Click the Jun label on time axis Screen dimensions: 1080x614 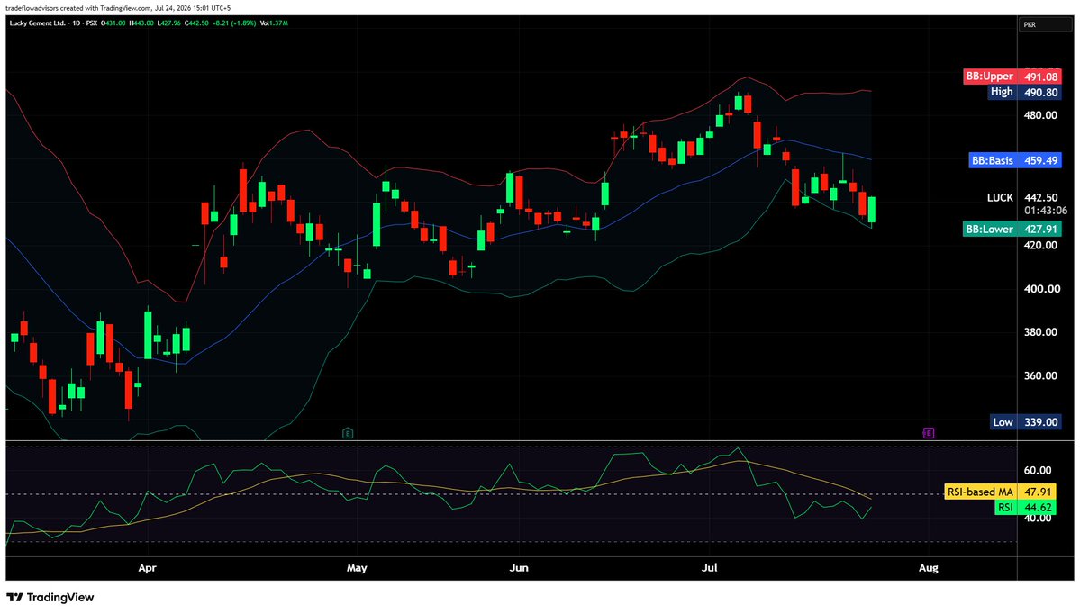[519, 568]
